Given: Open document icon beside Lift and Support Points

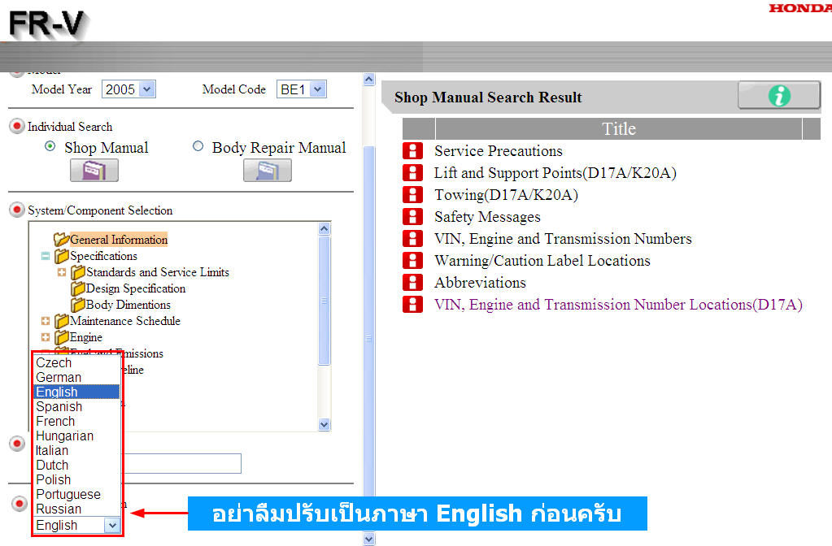Looking at the screenshot, I should (412, 173).
